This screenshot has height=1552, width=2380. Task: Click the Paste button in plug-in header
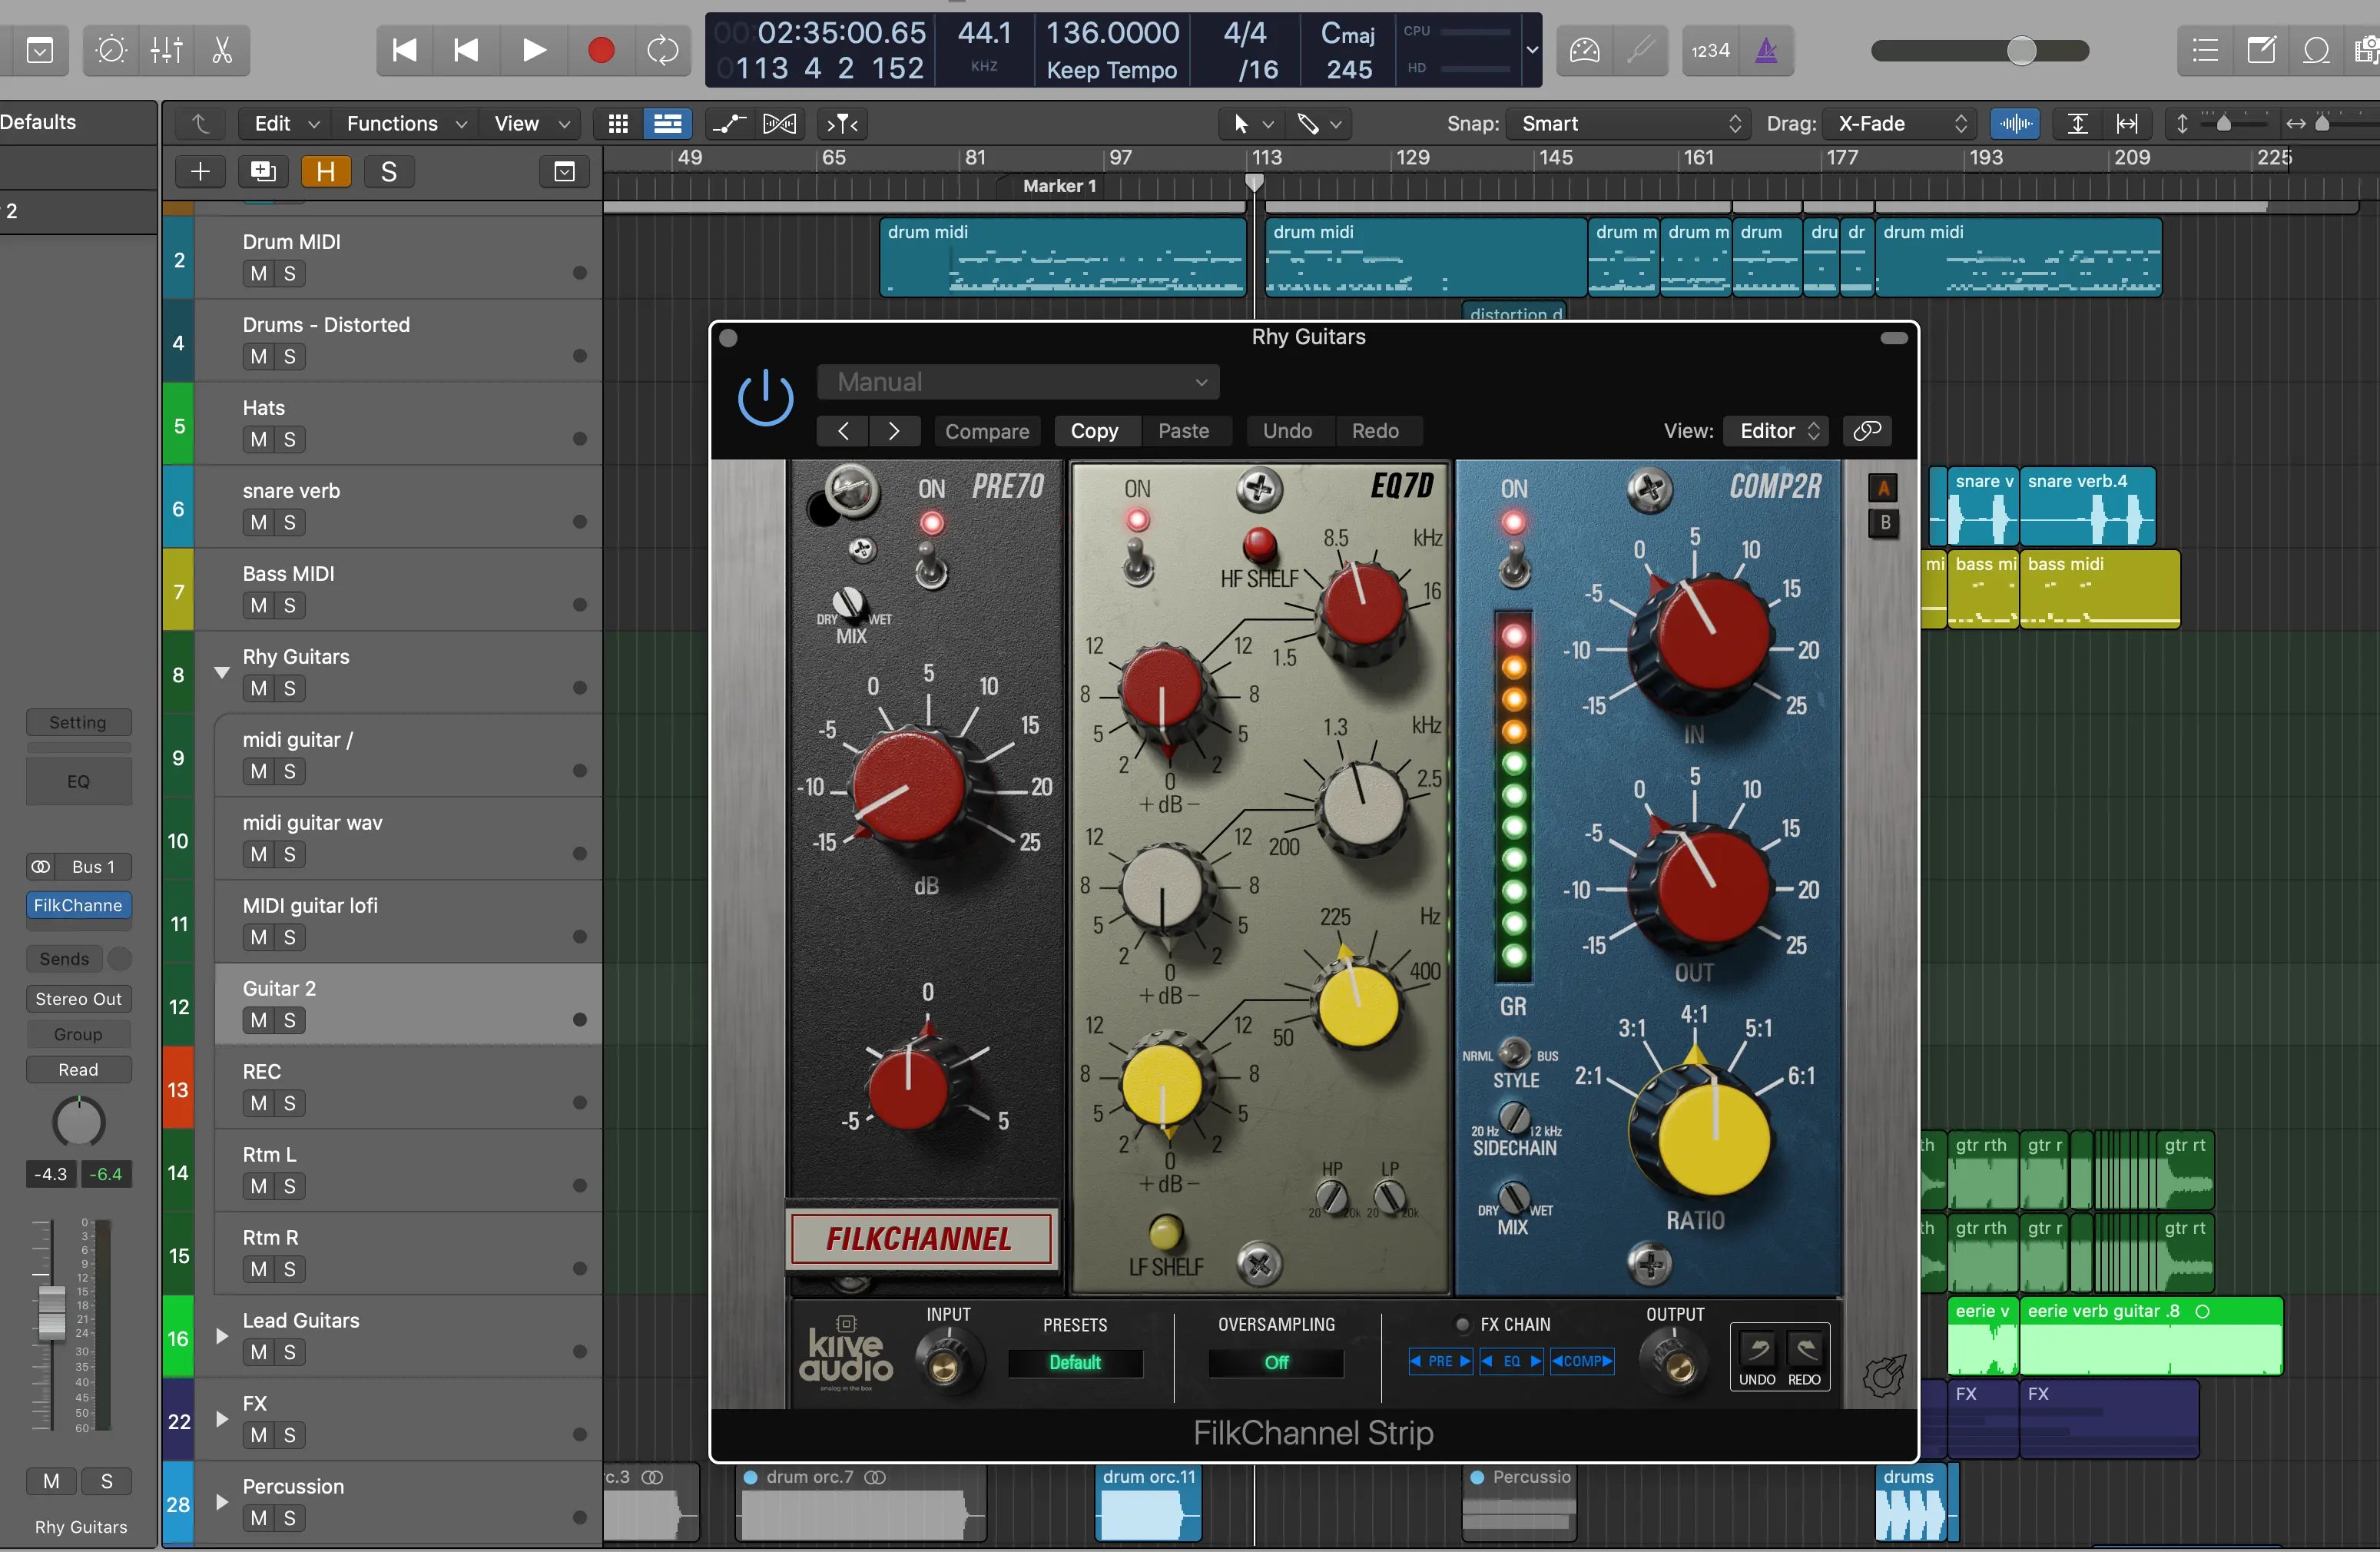click(1183, 431)
